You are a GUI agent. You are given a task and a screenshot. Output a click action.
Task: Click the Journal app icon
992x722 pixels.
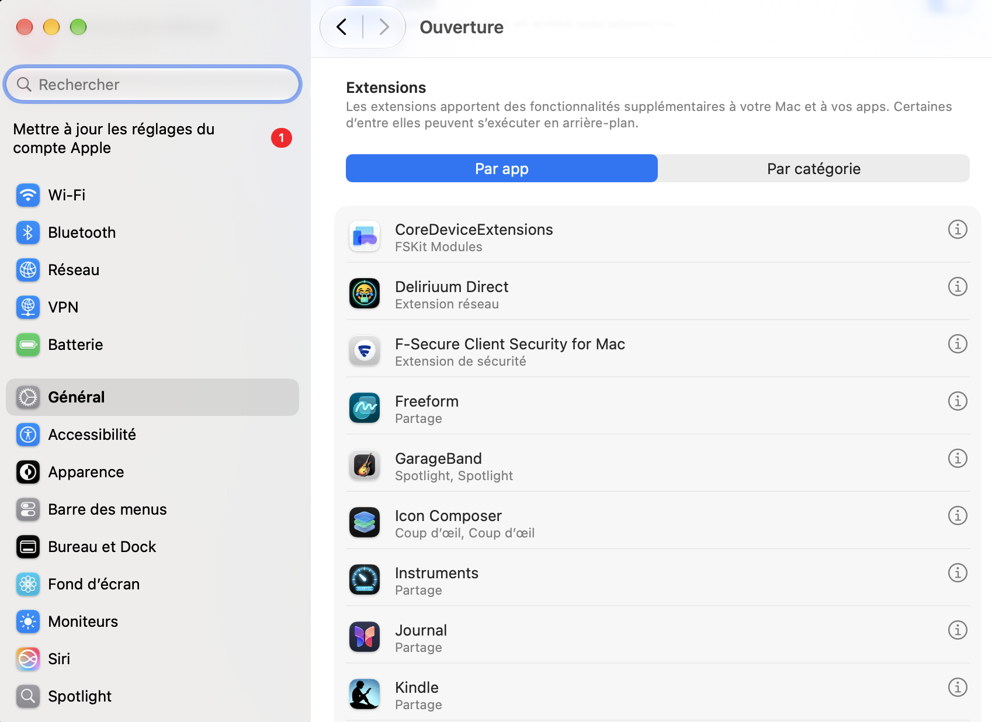point(365,637)
